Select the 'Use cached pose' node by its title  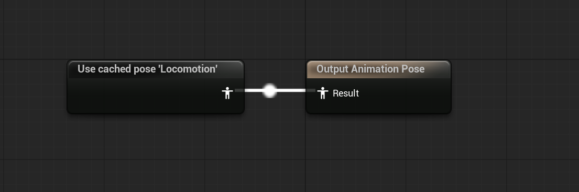coord(147,69)
